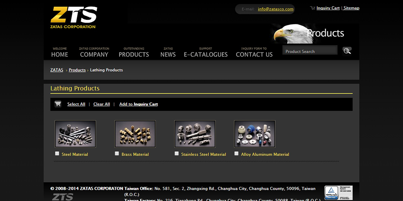Click Products in the breadcrumb
The height and width of the screenshot is (201, 403).
(x=77, y=70)
